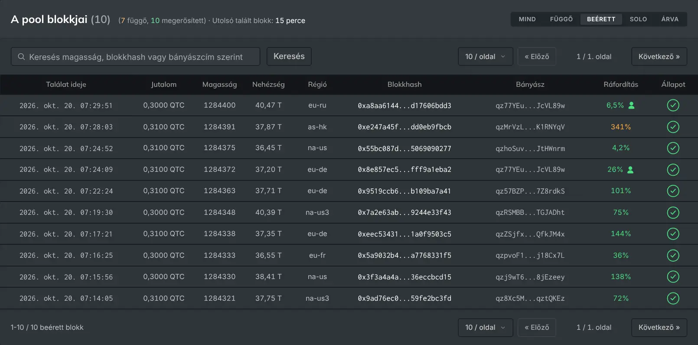Image resolution: width=698 pixels, height=345 pixels.
Task: Click timestamp 2026. okt. 20. 07:15:56
Action: [x=66, y=277]
